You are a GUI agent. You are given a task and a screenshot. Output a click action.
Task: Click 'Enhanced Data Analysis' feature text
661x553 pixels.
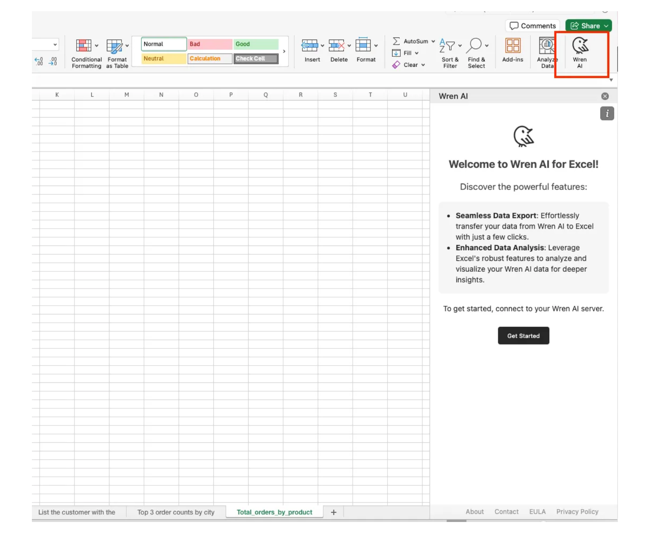(500, 248)
